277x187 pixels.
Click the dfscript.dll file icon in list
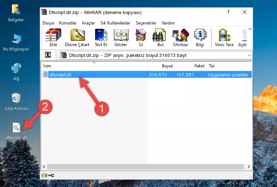[x=45, y=75]
